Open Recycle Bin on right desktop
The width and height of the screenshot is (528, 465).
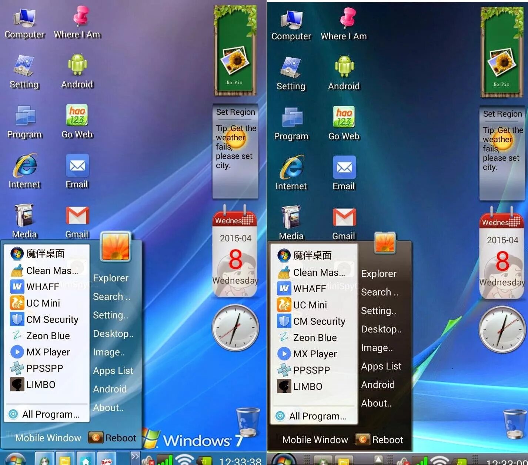[x=515, y=424]
